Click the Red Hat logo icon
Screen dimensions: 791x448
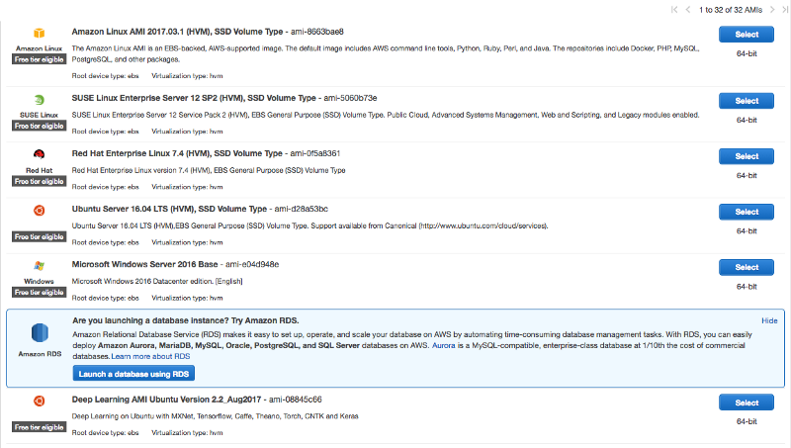(x=39, y=154)
